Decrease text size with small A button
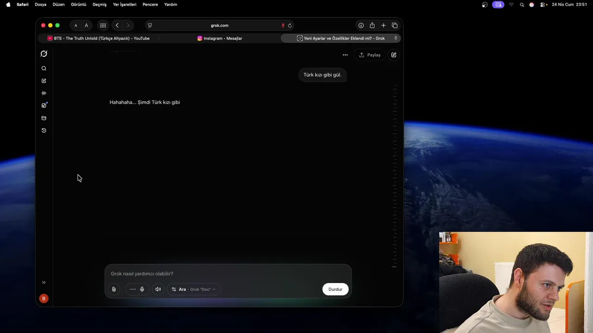 pyautogui.click(x=76, y=25)
